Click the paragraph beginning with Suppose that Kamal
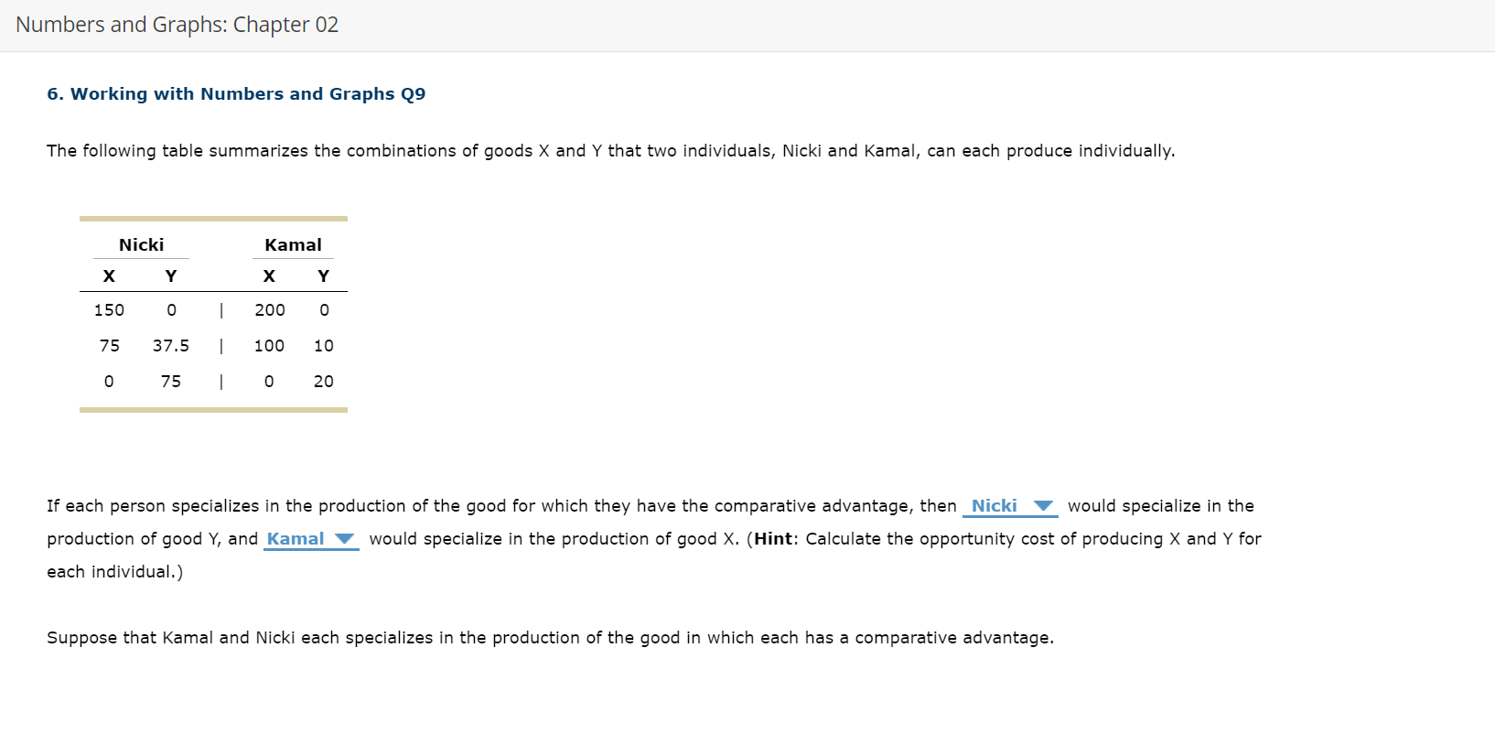 point(550,637)
